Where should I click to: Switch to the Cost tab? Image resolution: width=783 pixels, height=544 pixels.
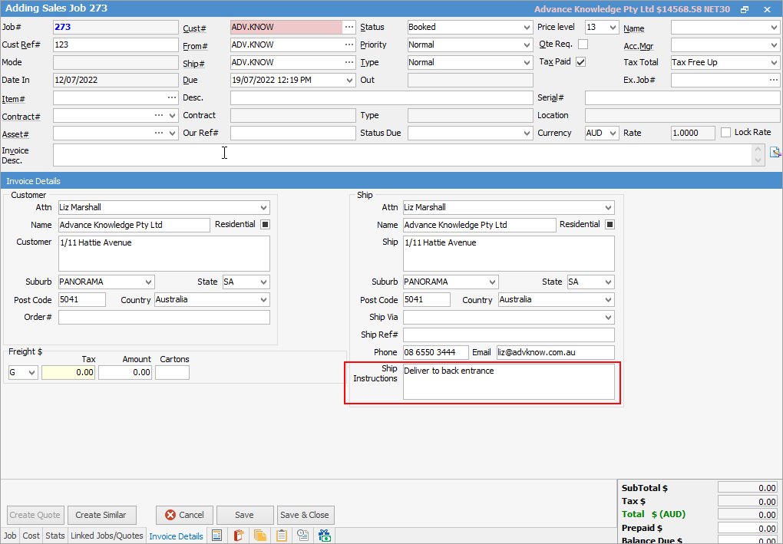pos(31,536)
